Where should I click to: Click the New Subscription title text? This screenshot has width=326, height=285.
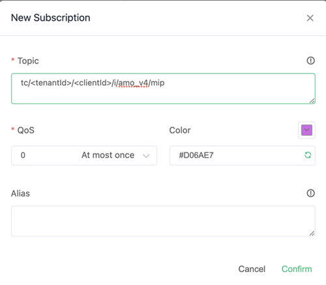click(51, 18)
